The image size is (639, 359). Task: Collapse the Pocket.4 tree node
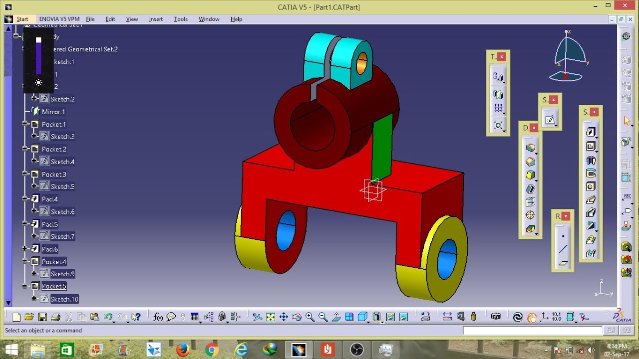click(x=25, y=261)
